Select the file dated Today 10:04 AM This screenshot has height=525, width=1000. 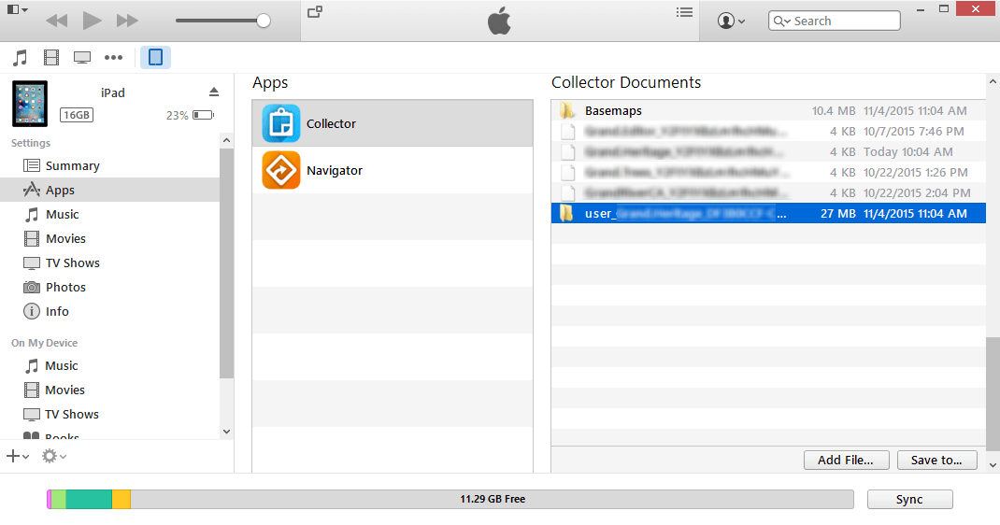pyautogui.click(x=768, y=151)
